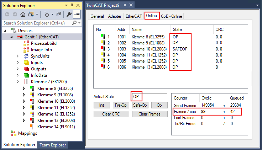Click the Devices node icon
The height and width of the screenshot is (150, 262).
tap(14, 30)
